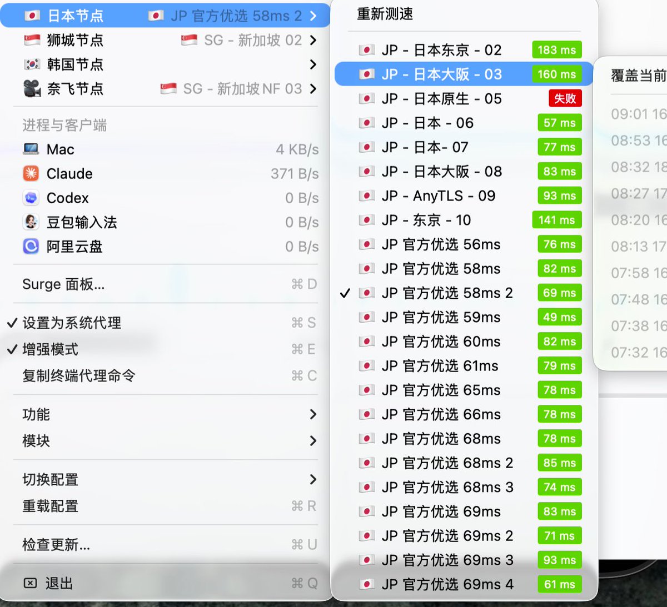This screenshot has height=607, width=667.
Task: Click the Japan flag icon beside 日本节点
Action: point(32,16)
